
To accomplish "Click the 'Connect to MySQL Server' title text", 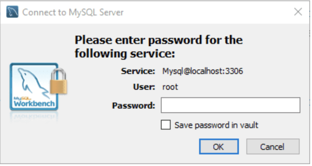I will [x=73, y=12].
